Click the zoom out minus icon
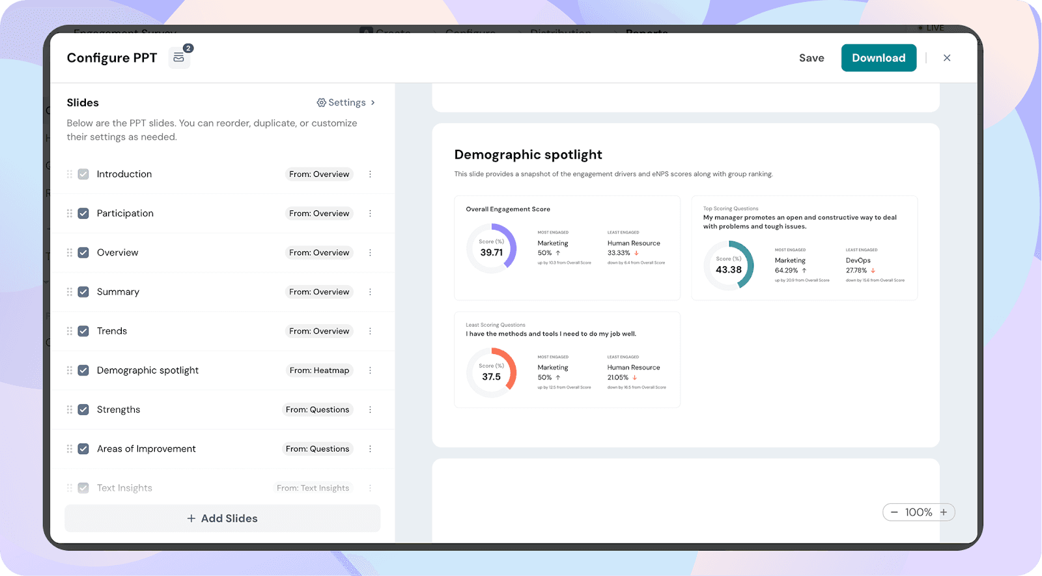 pos(894,512)
